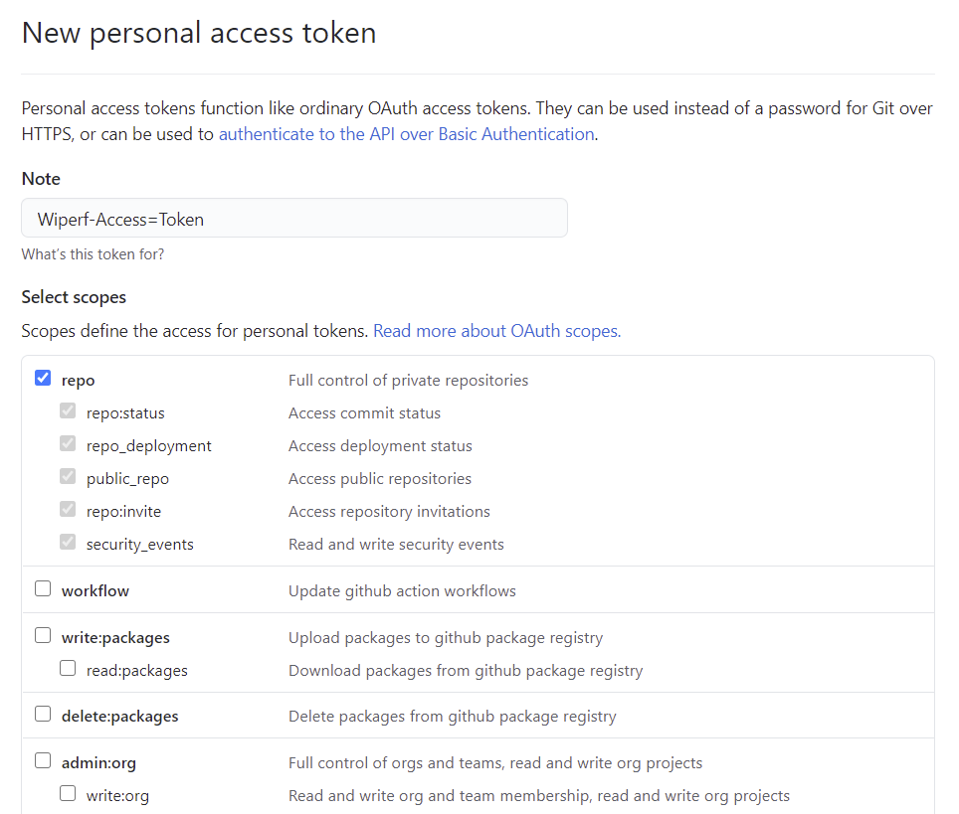Image resolution: width=959 pixels, height=814 pixels.
Task: Uncheck the repo scope checkbox
Action: point(43,378)
